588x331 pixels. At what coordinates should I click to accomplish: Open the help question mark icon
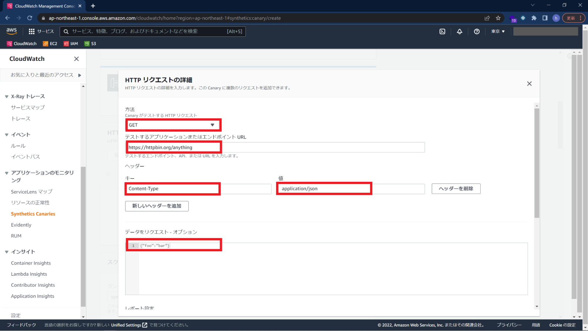click(x=477, y=31)
